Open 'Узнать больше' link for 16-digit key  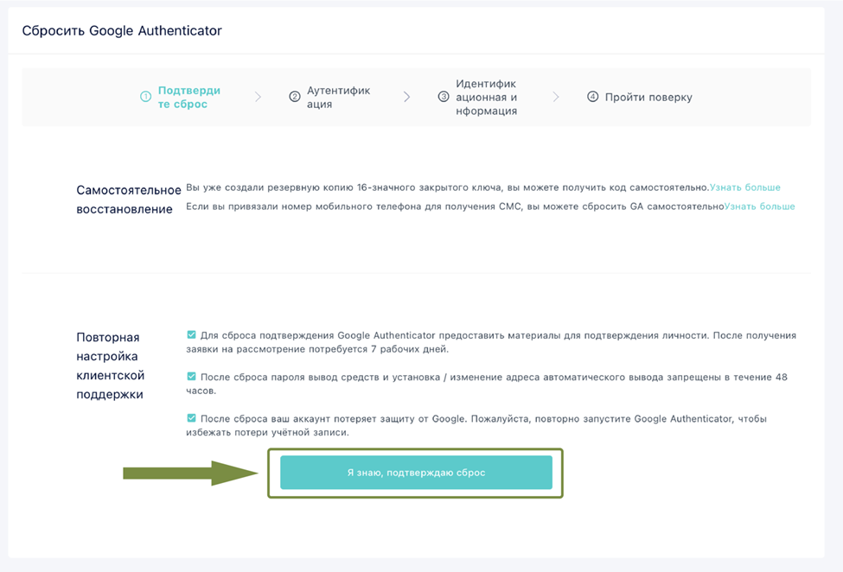tap(745, 187)
